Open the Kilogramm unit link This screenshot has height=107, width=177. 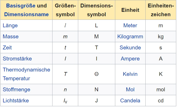pos(130,37)
